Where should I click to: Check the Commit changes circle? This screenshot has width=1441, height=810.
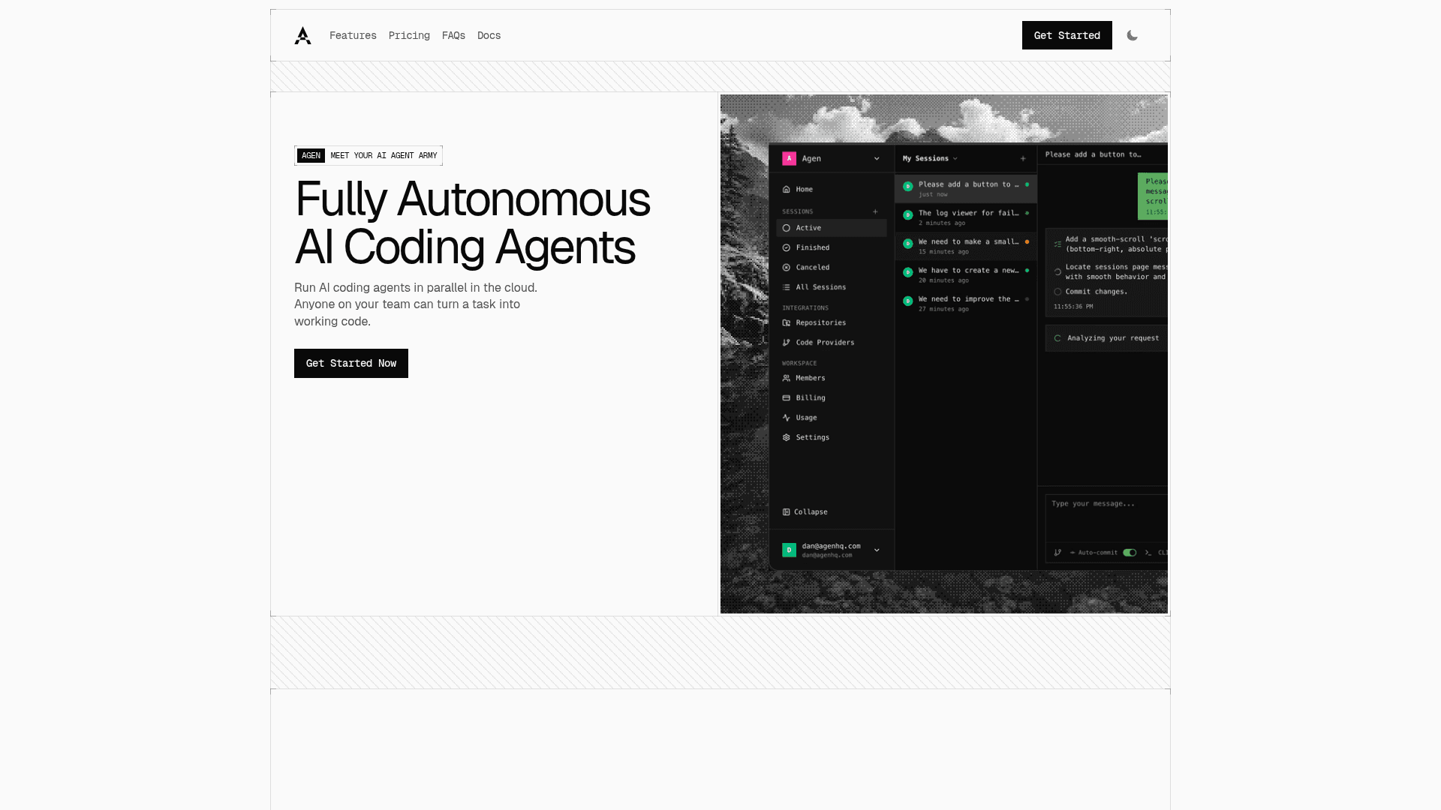pyautogui.click(x=1057, y=292)
